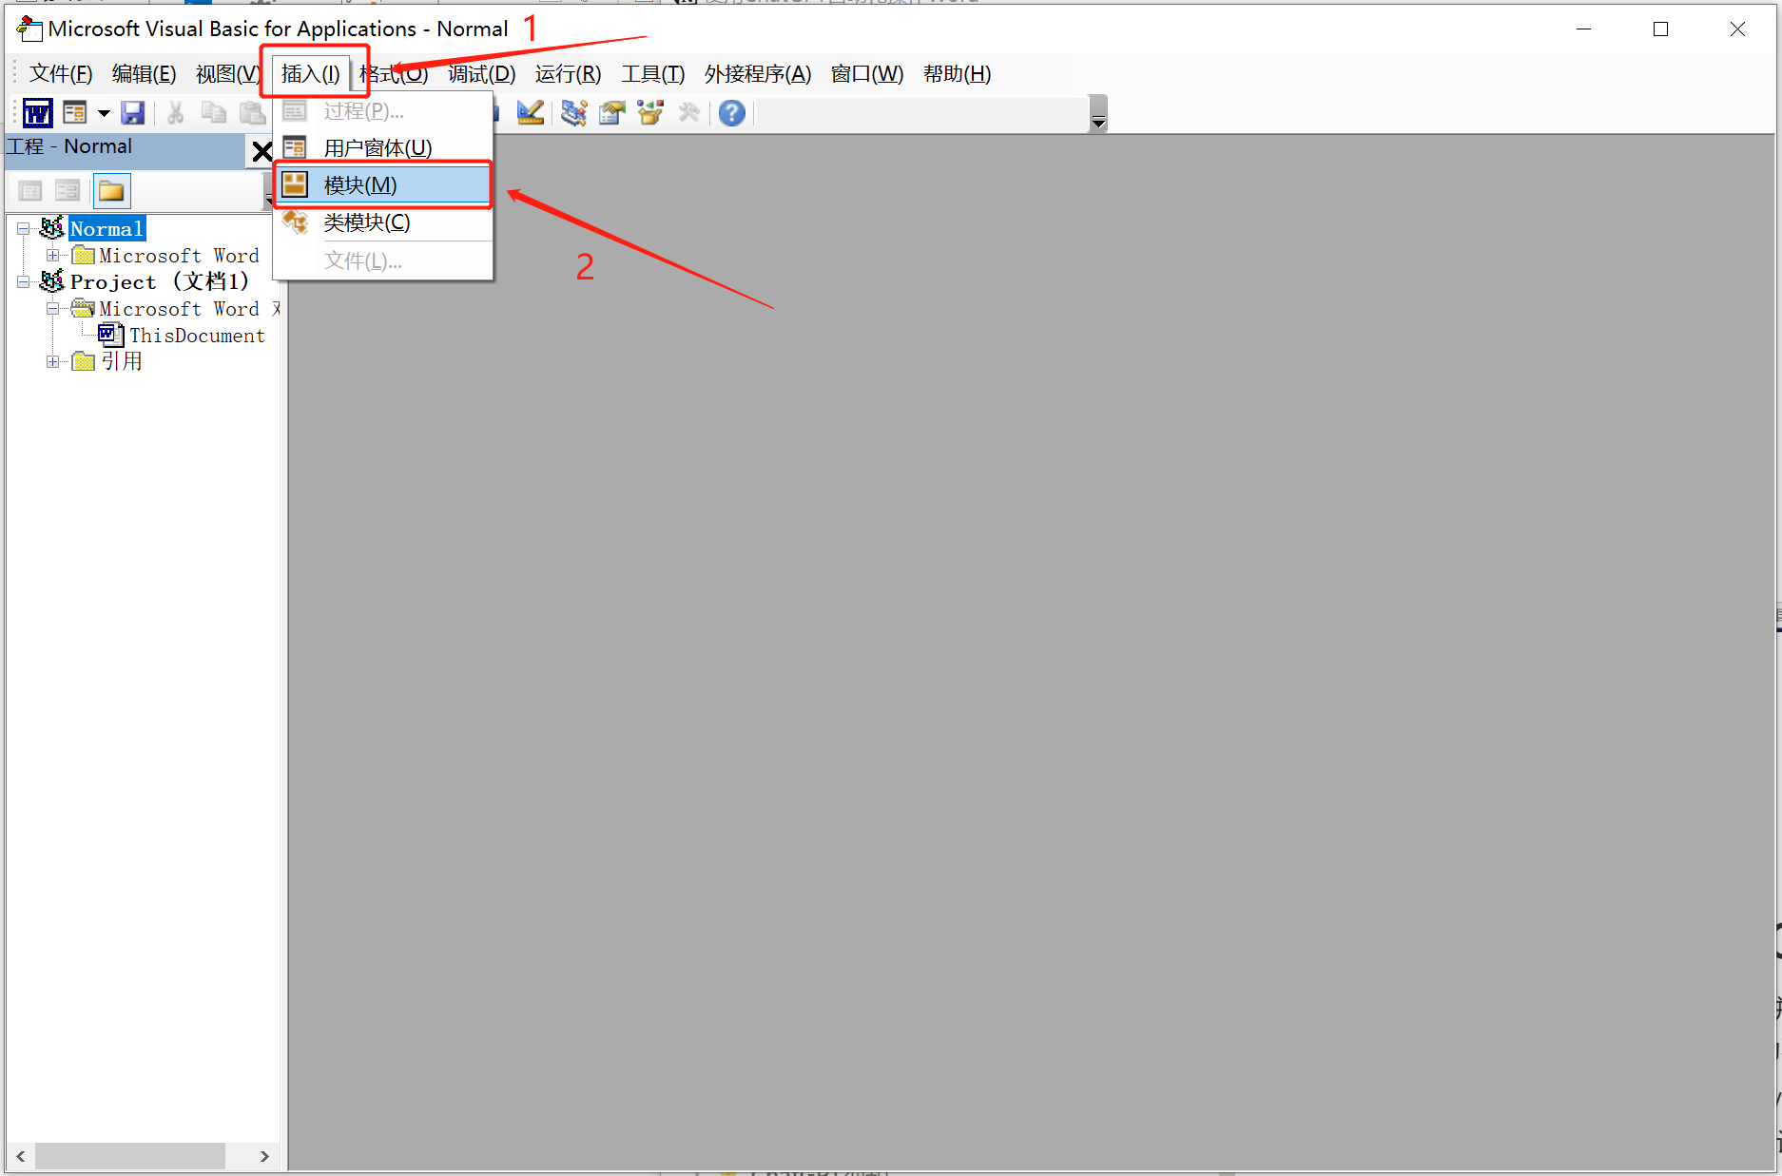Viewport: 1782px width, 1176px height.
Task: Click project panel horizontal scrollbar right arrow
Action: coord(264,1156)
